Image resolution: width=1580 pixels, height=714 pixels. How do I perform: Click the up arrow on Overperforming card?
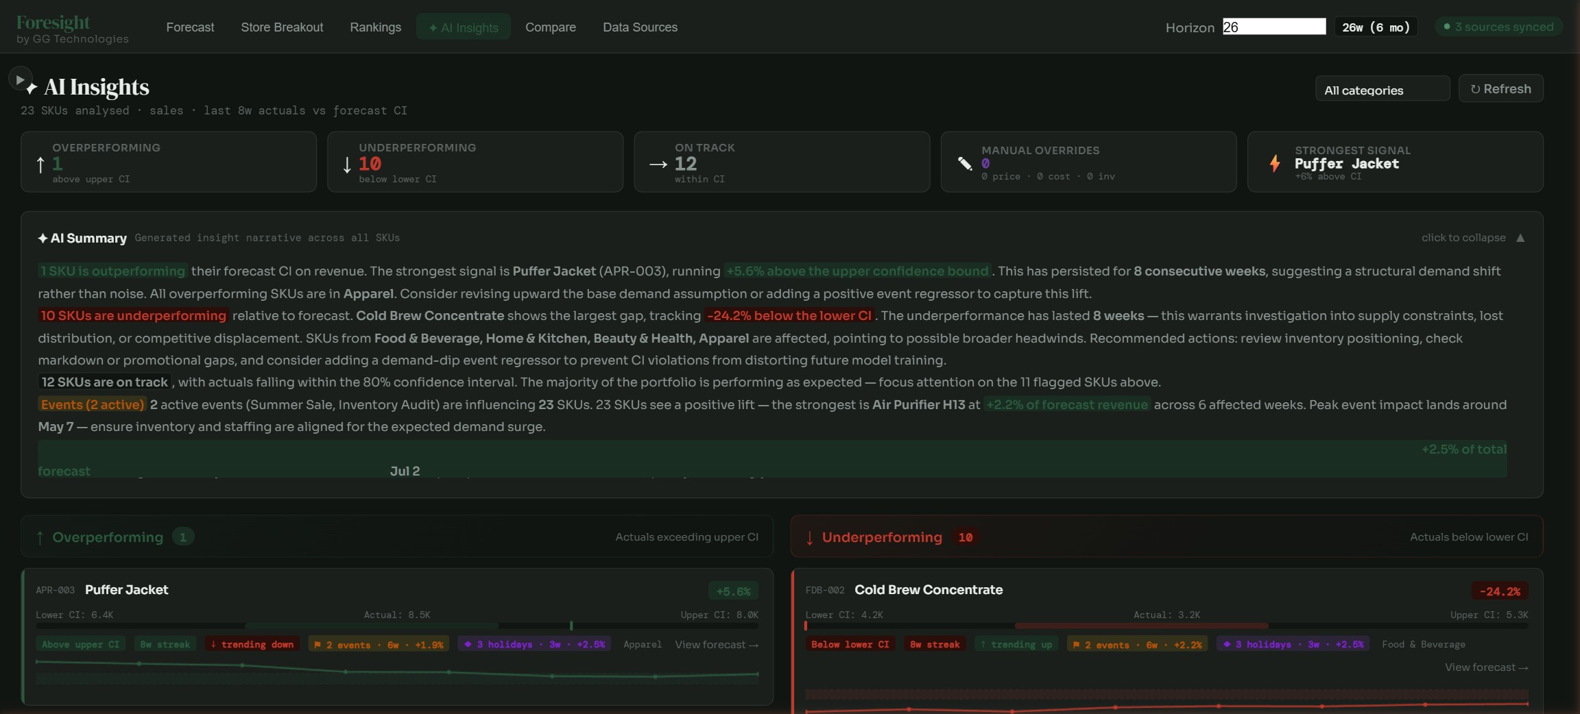(x=40, y=164)
